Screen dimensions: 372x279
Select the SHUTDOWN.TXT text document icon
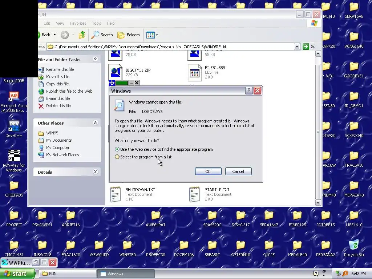point(116,194)
